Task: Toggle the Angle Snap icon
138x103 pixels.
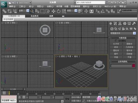Action: point(103,11)
